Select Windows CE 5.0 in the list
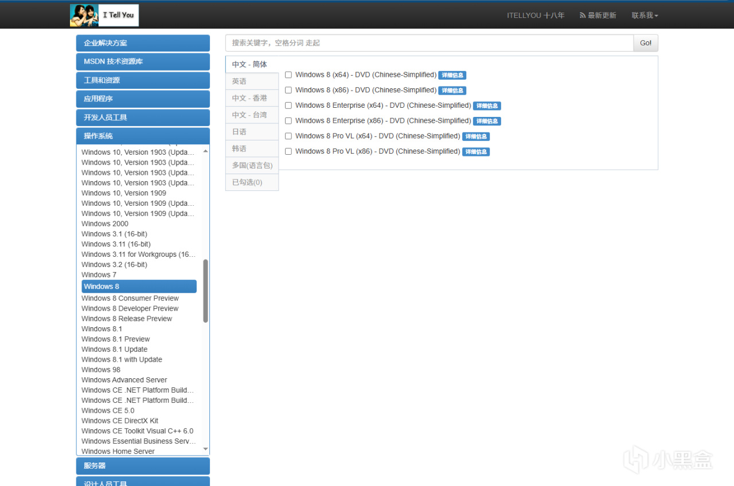 pyautogui.click(x=108, y=410)
